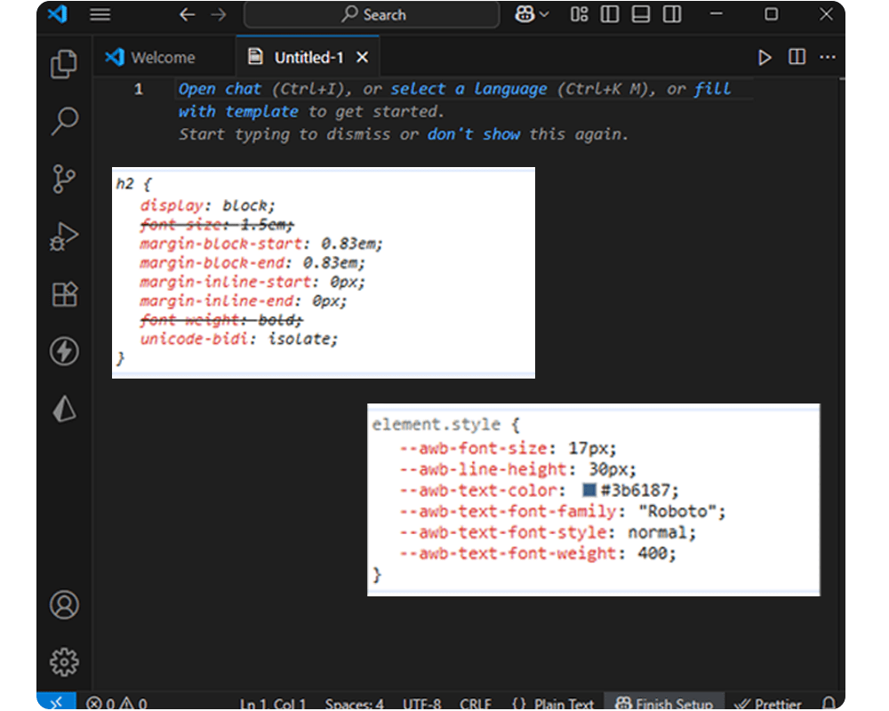Close the Untitled-1 tab

tap(363, 57)
